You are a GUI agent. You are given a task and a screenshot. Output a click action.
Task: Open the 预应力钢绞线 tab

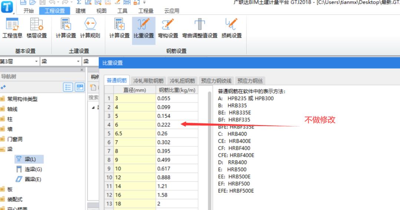pos(216,81)
